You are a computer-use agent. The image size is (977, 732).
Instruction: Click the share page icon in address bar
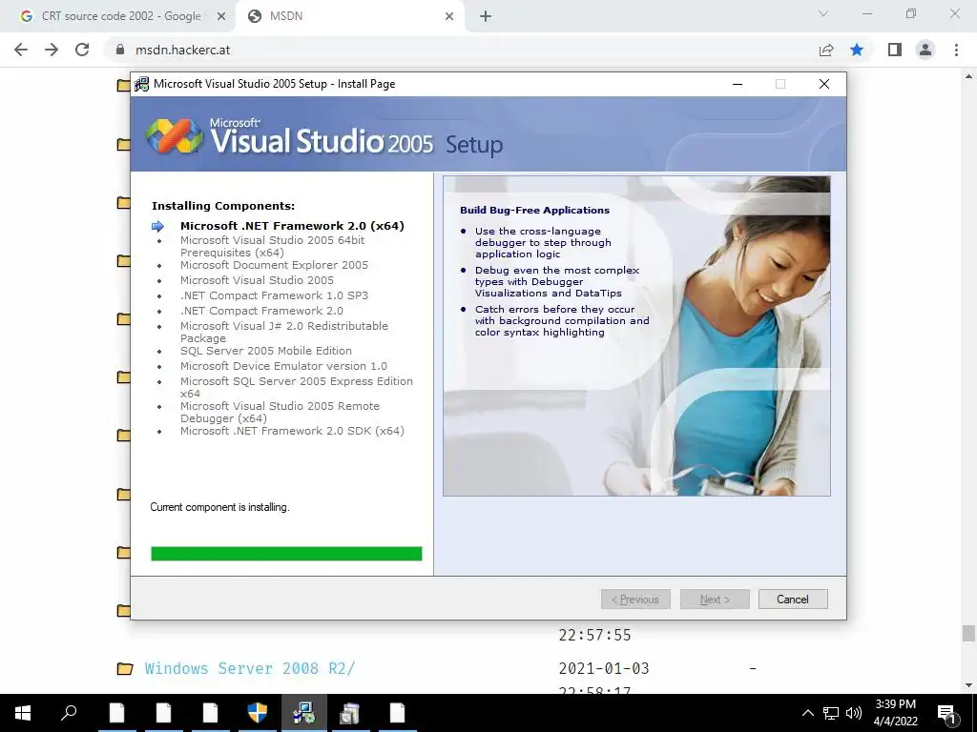coord(826,50)
